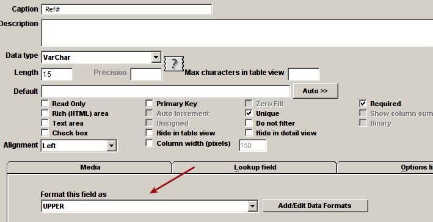Click the Precision input field
This screenshot has width=433, height=222.
[x=146, y=74]
